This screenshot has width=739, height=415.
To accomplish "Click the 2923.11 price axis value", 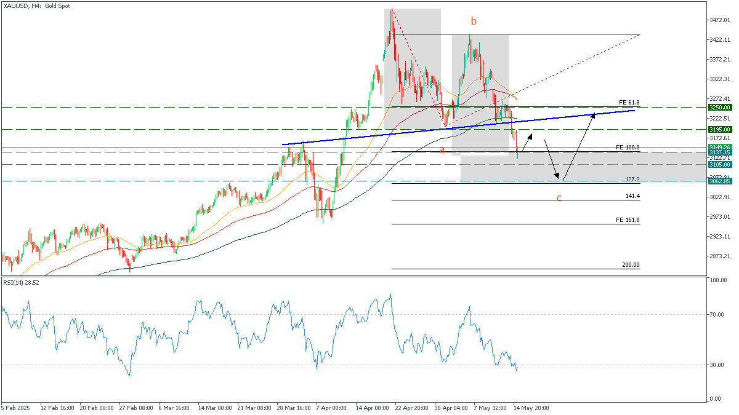I will pyautogui.click(x=719, y=236).
